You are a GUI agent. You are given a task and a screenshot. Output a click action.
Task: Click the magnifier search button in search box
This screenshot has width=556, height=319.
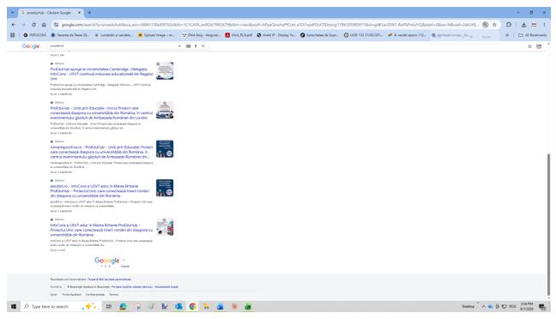pyautogui.click(x=203, y=46)
